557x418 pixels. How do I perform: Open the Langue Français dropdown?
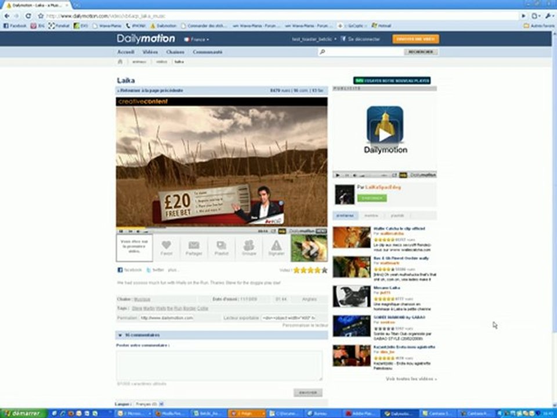click(x=149, y=404)
